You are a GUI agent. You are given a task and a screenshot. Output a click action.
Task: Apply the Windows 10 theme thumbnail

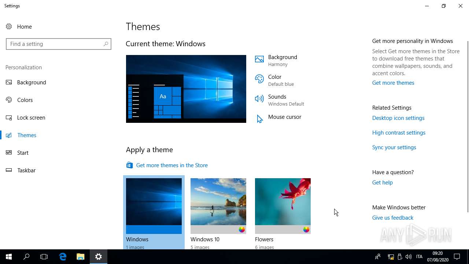coord(218,206)
